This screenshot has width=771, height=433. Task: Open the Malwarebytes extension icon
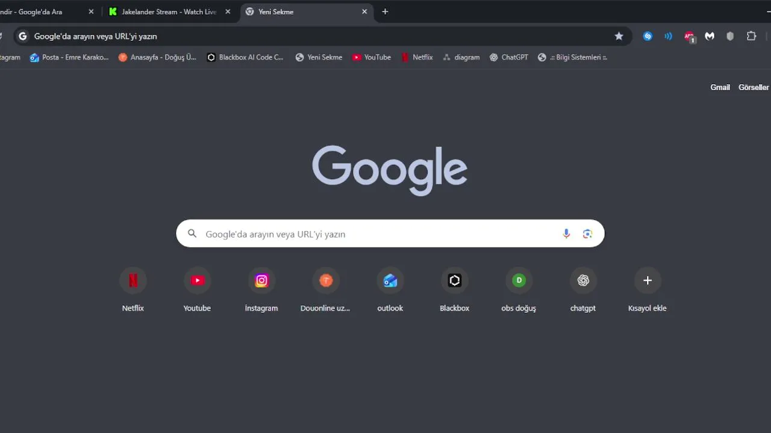point(710,36)
